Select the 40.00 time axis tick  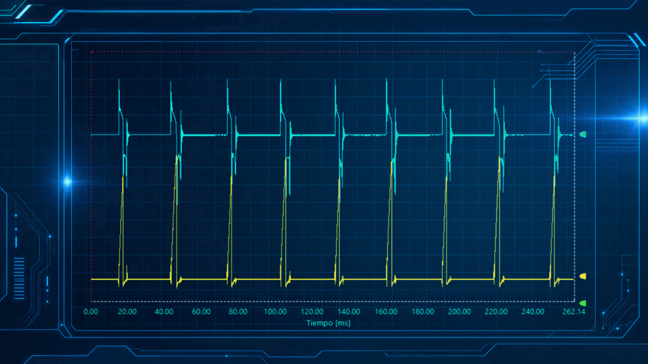(x=164, y=312)
